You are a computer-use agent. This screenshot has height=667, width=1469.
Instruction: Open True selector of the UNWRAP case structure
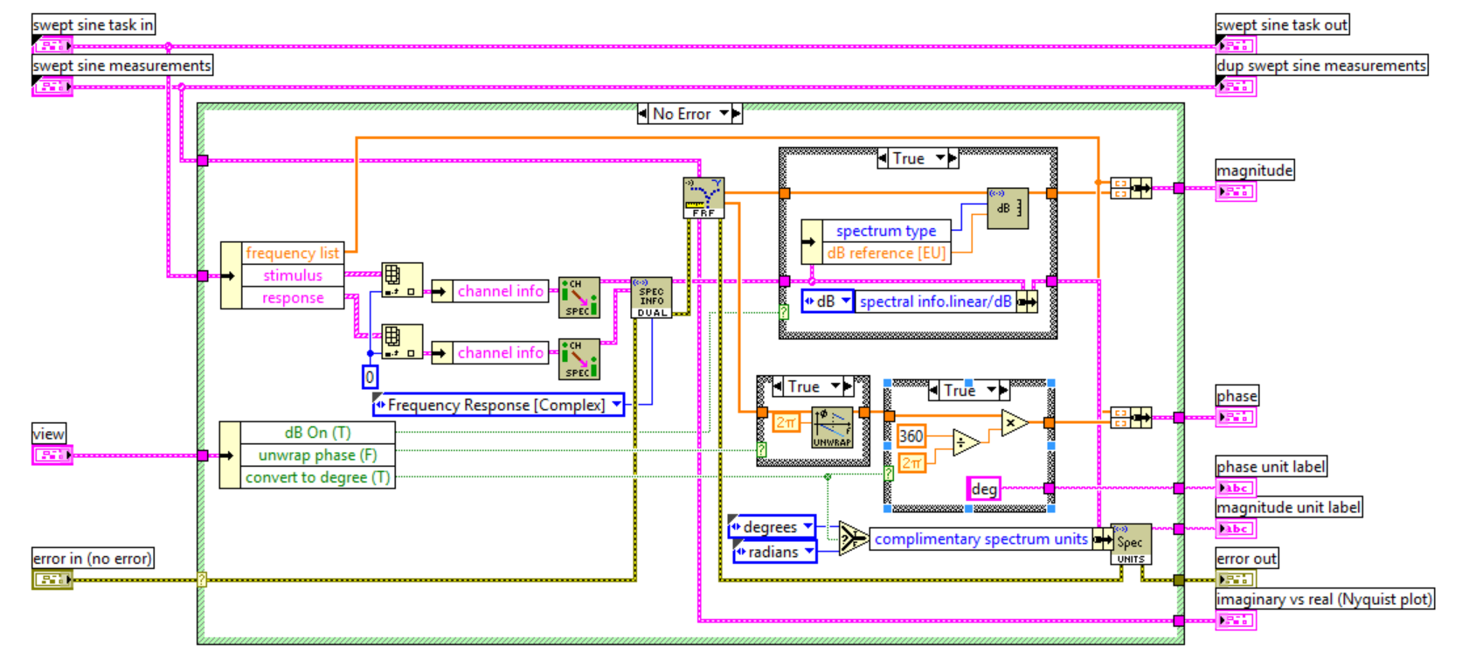click(x=835, y=386)
